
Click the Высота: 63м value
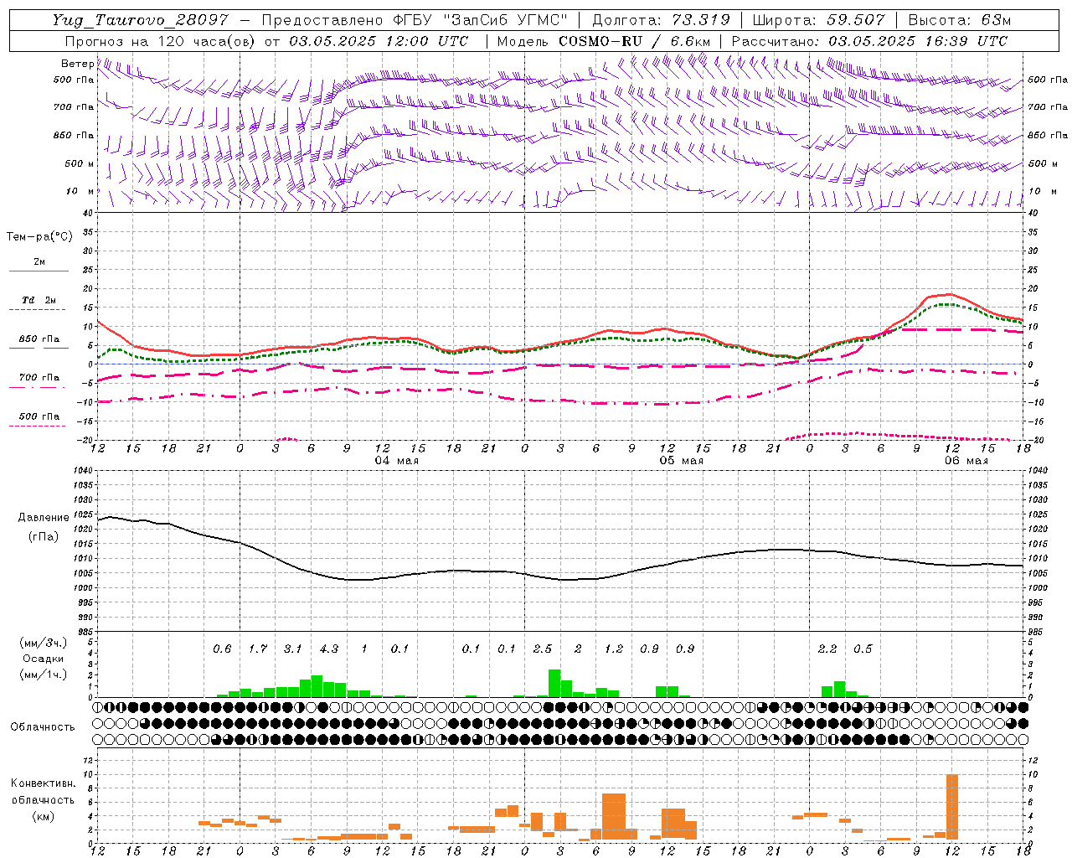coord(960,20)
